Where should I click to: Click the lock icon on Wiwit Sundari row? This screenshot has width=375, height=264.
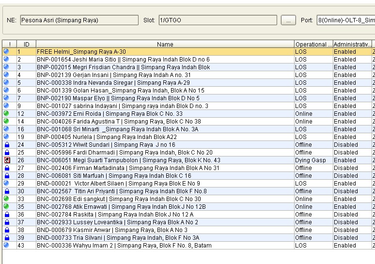[6, 144]
